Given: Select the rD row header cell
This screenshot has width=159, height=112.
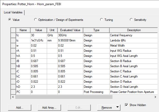Looking at the screenshot, I should point(13,82).
